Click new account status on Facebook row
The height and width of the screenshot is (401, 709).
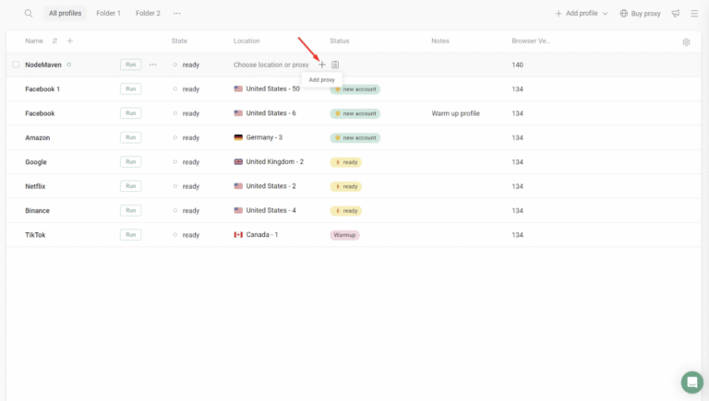tap(354, 113)
